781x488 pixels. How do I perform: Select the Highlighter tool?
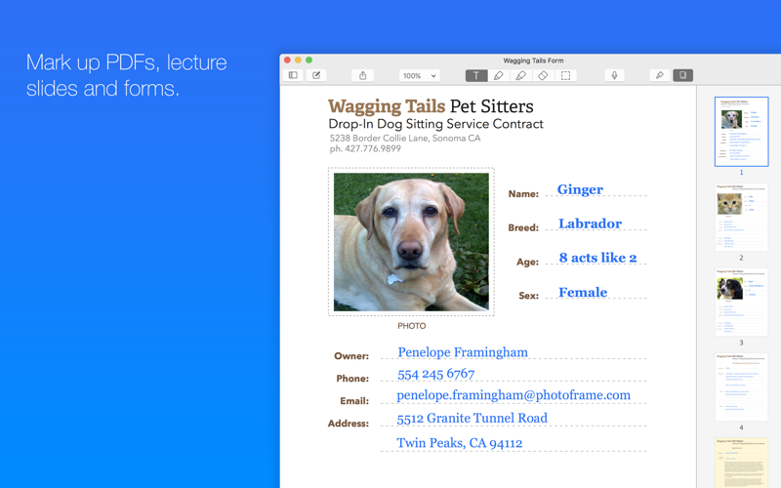click(x=520, y=75)
